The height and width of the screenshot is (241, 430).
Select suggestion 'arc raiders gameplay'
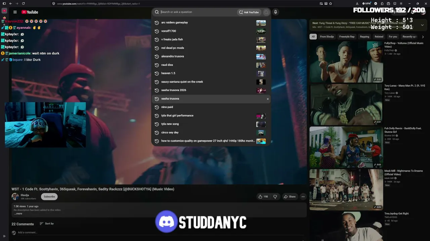pyautogui.click(x=211, y=23)
